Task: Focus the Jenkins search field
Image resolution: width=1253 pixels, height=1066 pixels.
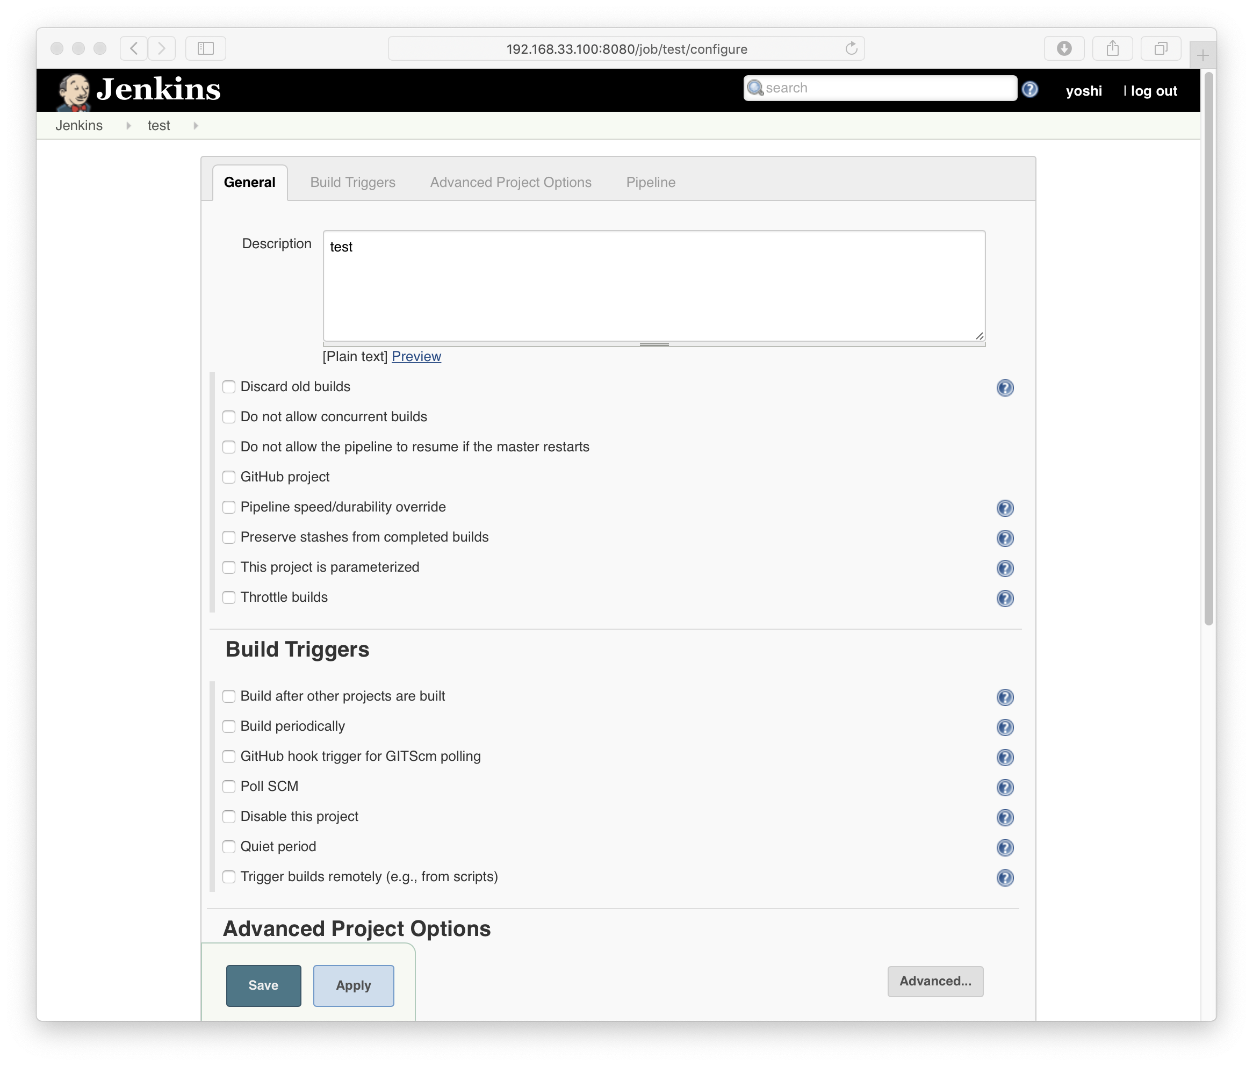Action: (x=880, y=88)
